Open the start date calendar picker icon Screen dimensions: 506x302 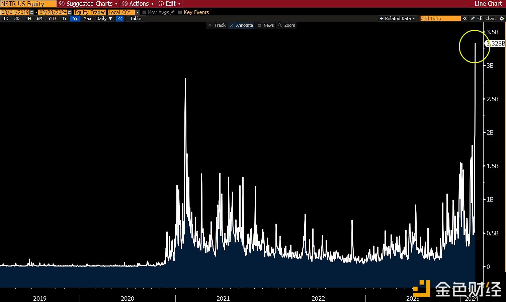point(32,12)
